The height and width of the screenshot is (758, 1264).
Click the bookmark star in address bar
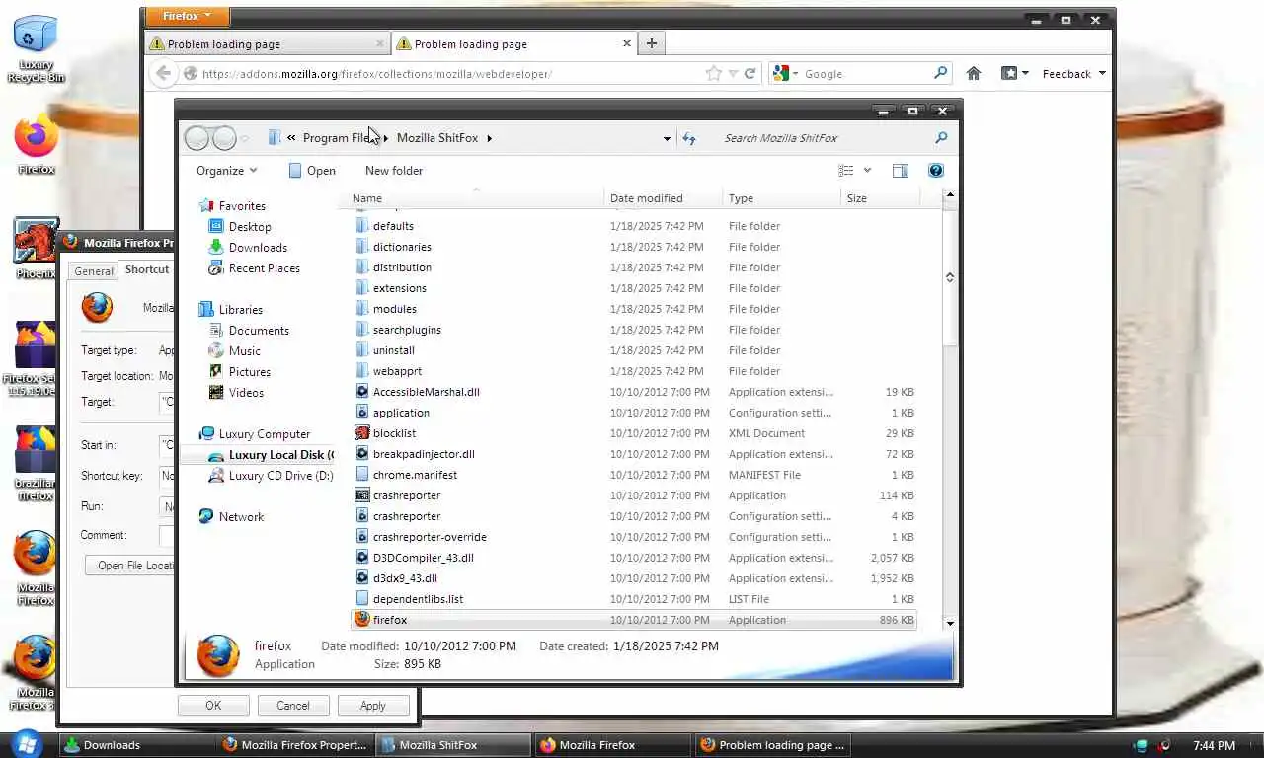tap(714, 73)
